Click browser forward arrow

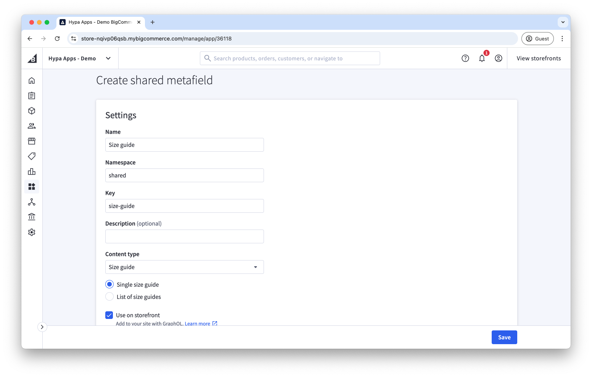click(x=43, y=39)
